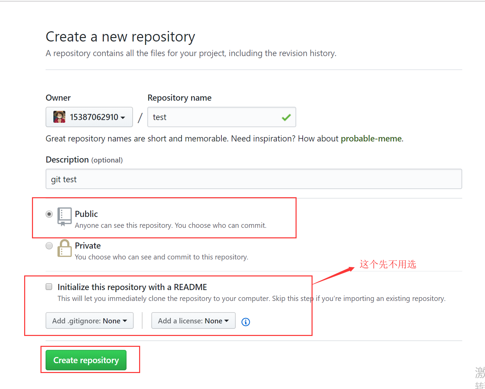The height and width of the screenshot is (389, 485).
Task: Click the Public repository book icon
Action: [x=64, y=217]
